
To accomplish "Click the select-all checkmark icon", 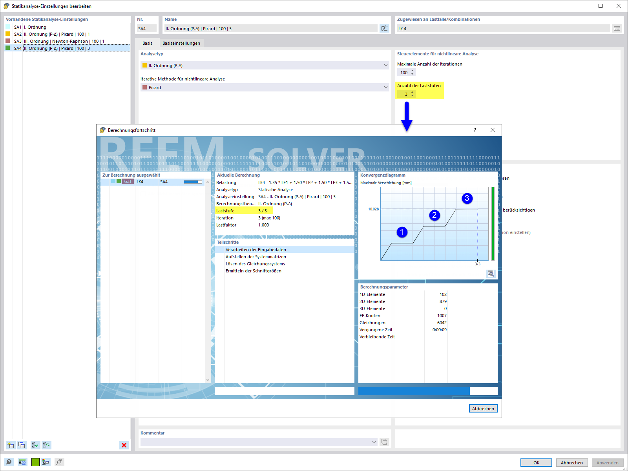I will (x=35, y=445).
